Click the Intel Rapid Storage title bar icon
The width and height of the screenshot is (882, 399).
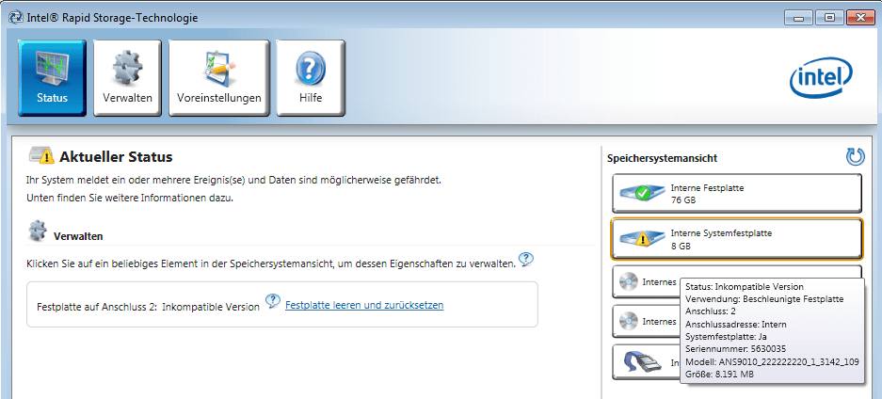16,18
